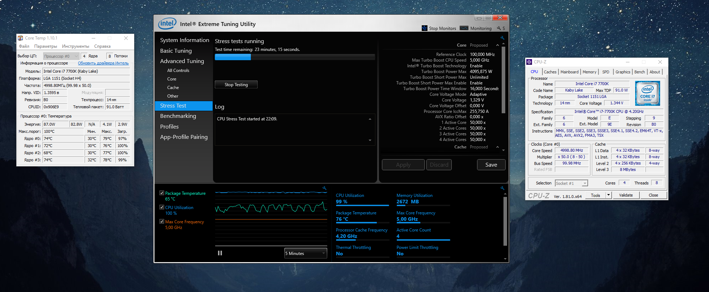
Task: Click the Core Temp title bar icon
Action: (20, 38)
